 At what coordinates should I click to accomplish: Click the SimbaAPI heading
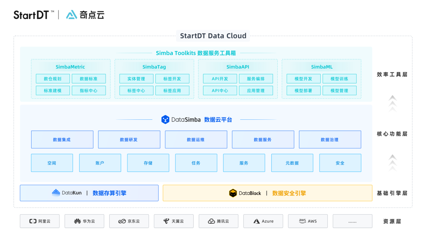point(238,67)
